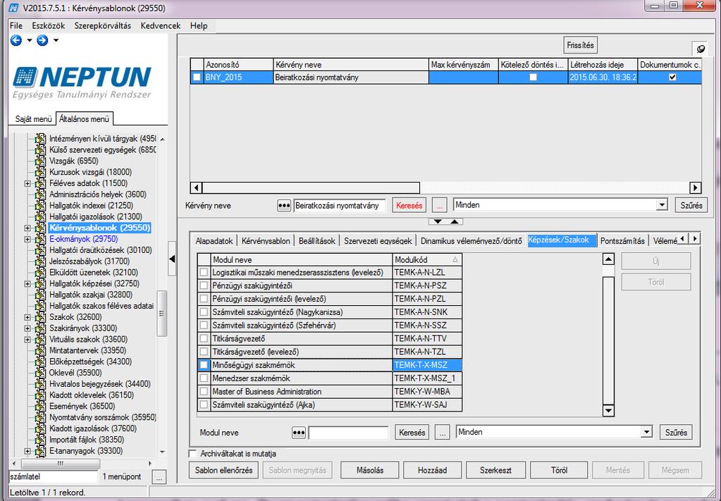This screenshot has height=501, width=721.
Task: Click the Szerkeszt button
Action: [x=495, y=470]
